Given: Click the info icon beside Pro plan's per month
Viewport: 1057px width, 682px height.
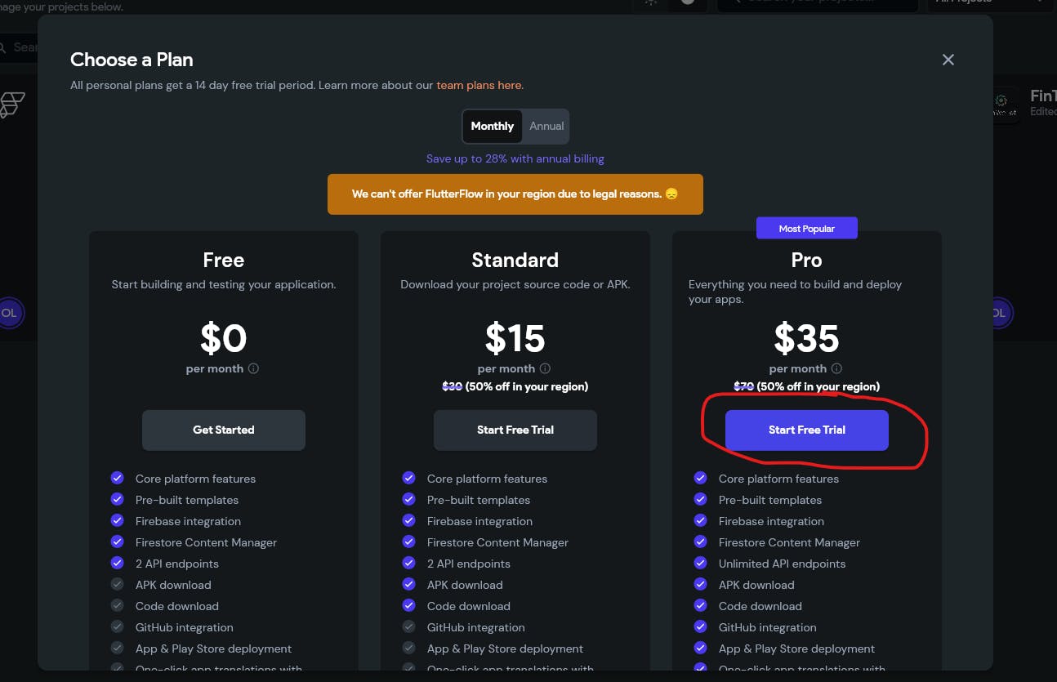Looking at the screenshot, I should tap(836, 368).
